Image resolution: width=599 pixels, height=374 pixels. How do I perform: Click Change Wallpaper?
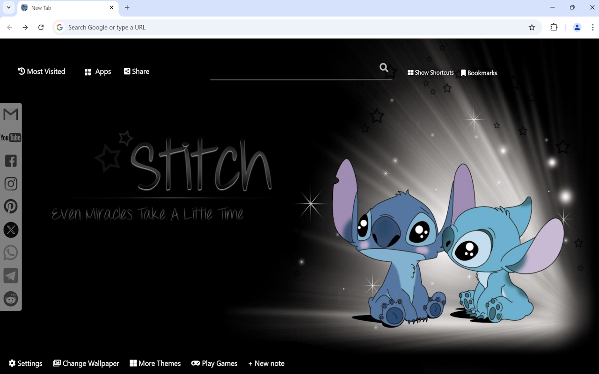[86, 363]
